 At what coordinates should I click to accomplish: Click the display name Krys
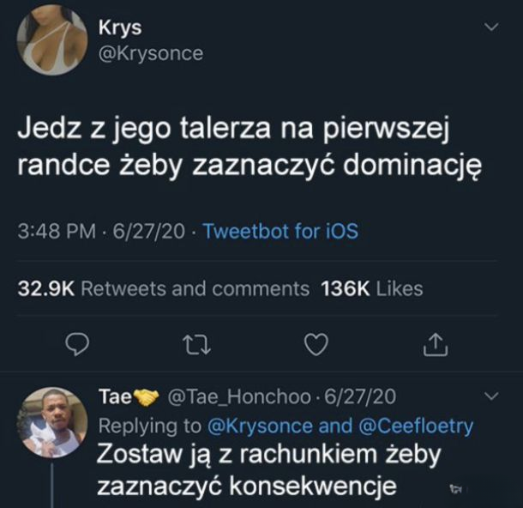coord(126,27)
